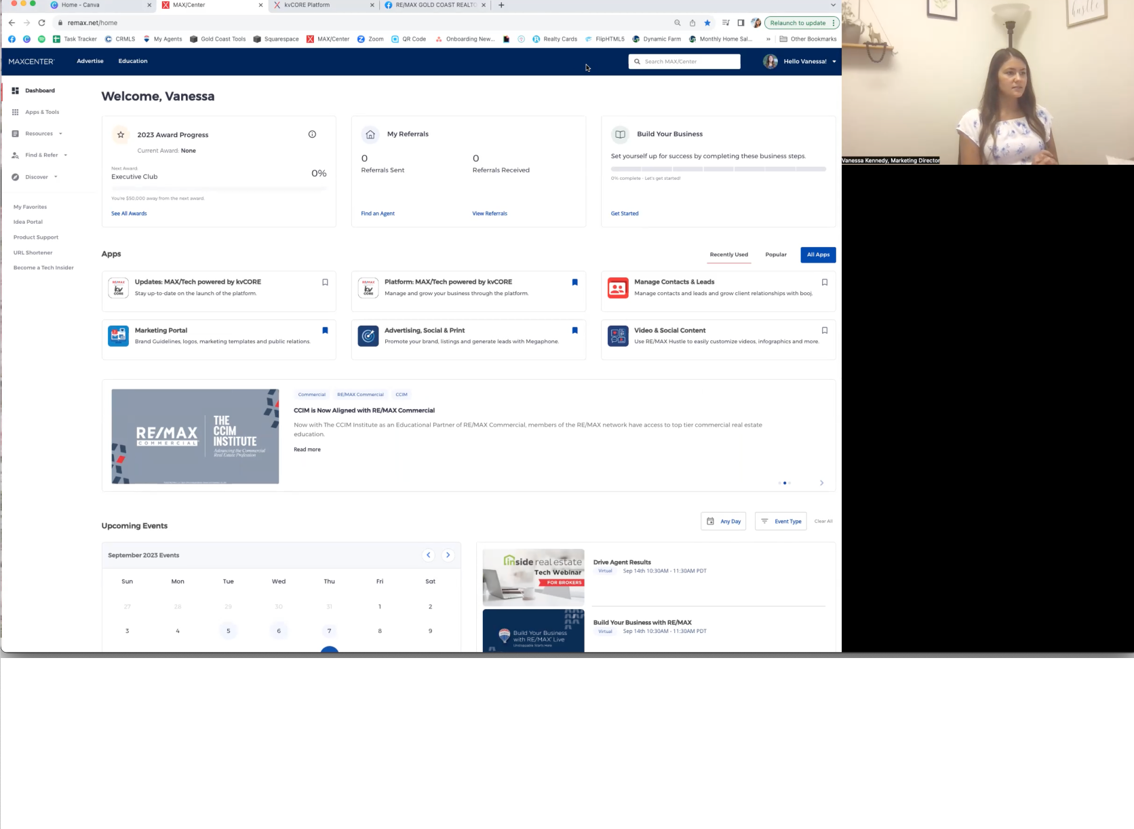This screenshot has width=1134, height=829.
Task: Show more bookmarks with the chevron
Action: (768, 39)
